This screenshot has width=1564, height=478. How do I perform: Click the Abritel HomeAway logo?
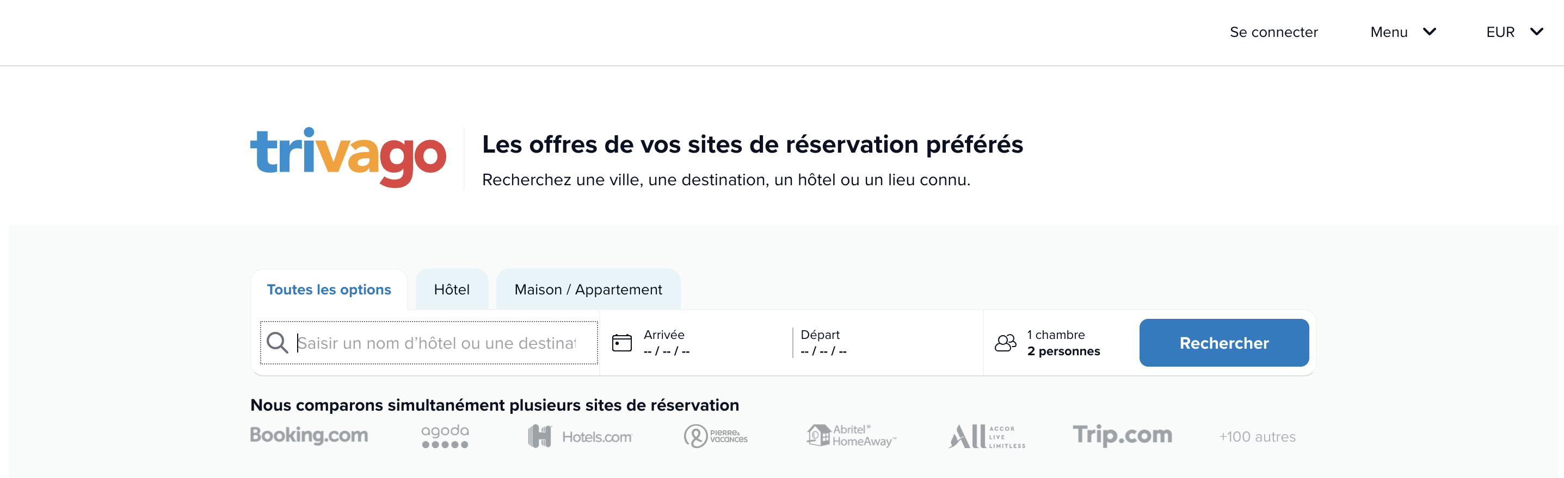(x=851, y=436)
